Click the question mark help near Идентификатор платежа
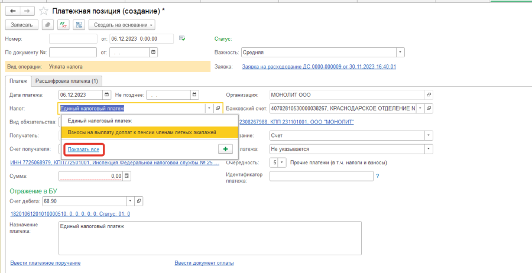Image resolution: width=532 pixels, height=273 pixels. 378,176
